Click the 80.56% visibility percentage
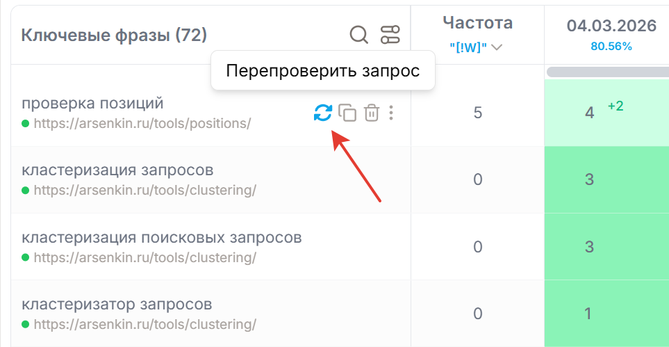669x347 pixels. click(611, 47)
